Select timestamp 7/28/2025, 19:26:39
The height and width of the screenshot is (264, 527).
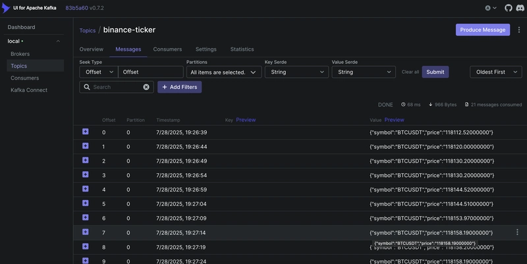click(x=182, y=132)
